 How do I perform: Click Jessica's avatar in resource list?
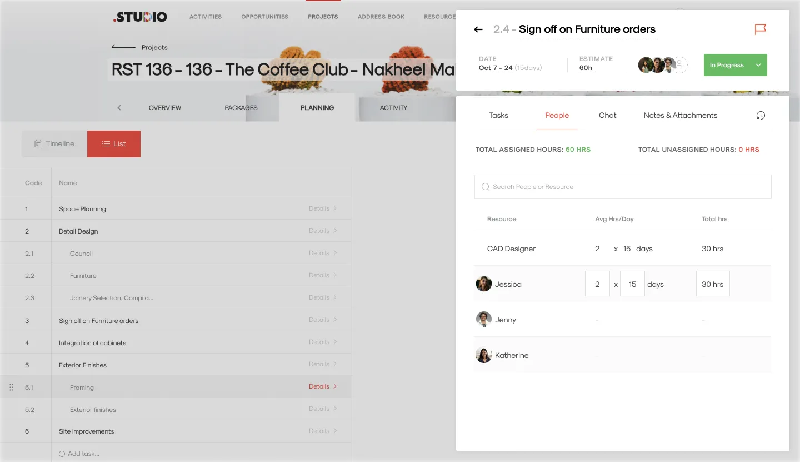click(x=484, y=284)
